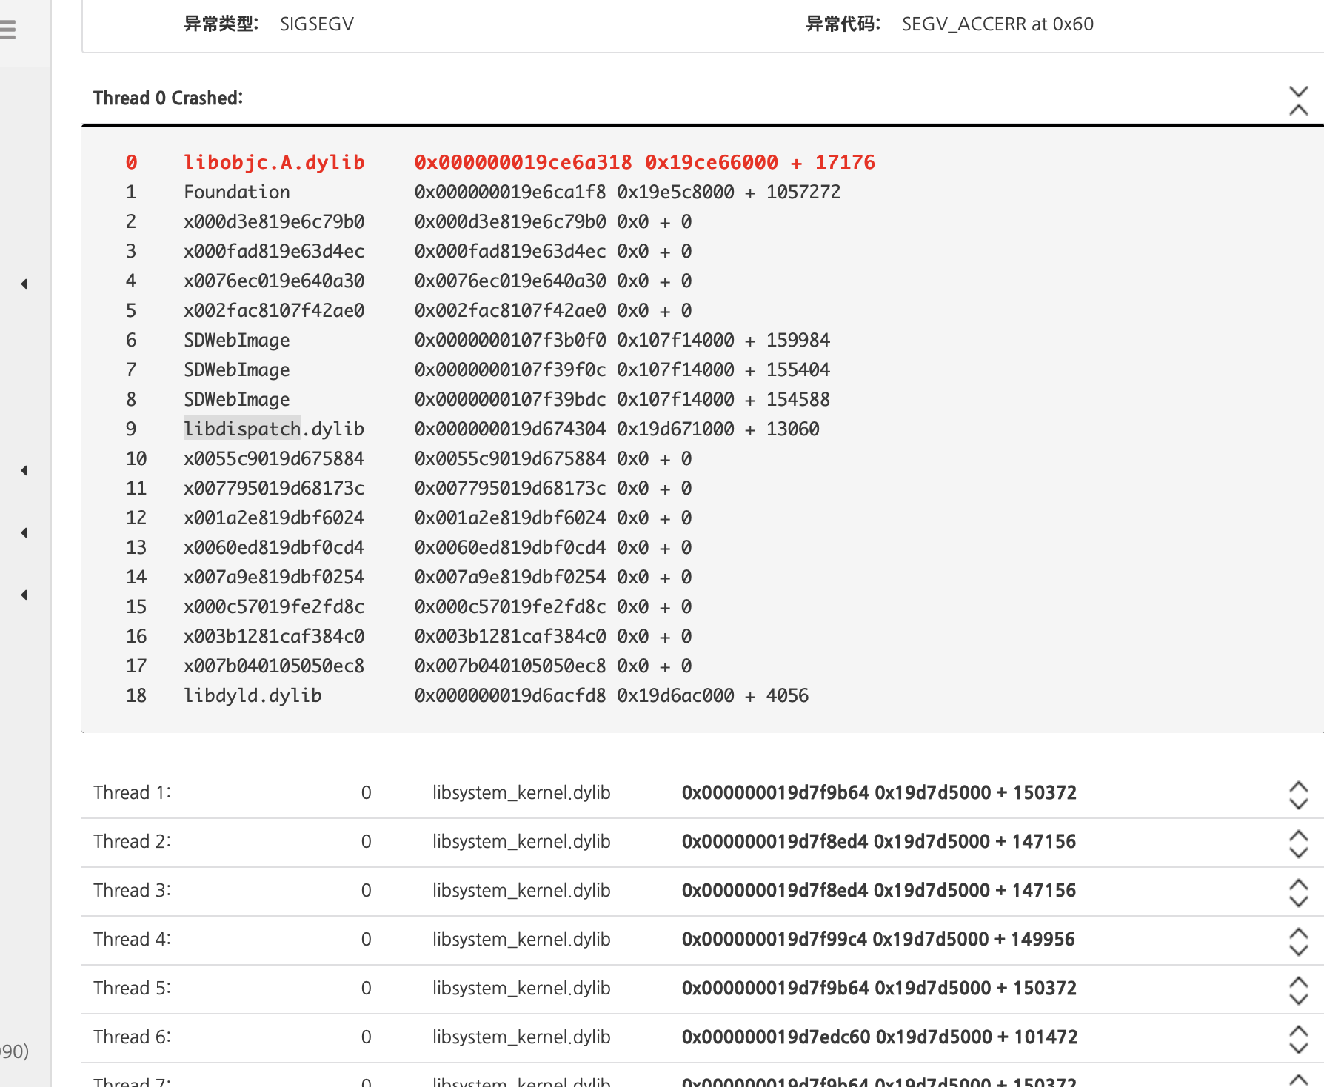Screen dimensions: 1324x1087
Task: Click the second sidebar collapse arrow
Action: (x=24, y=470)
